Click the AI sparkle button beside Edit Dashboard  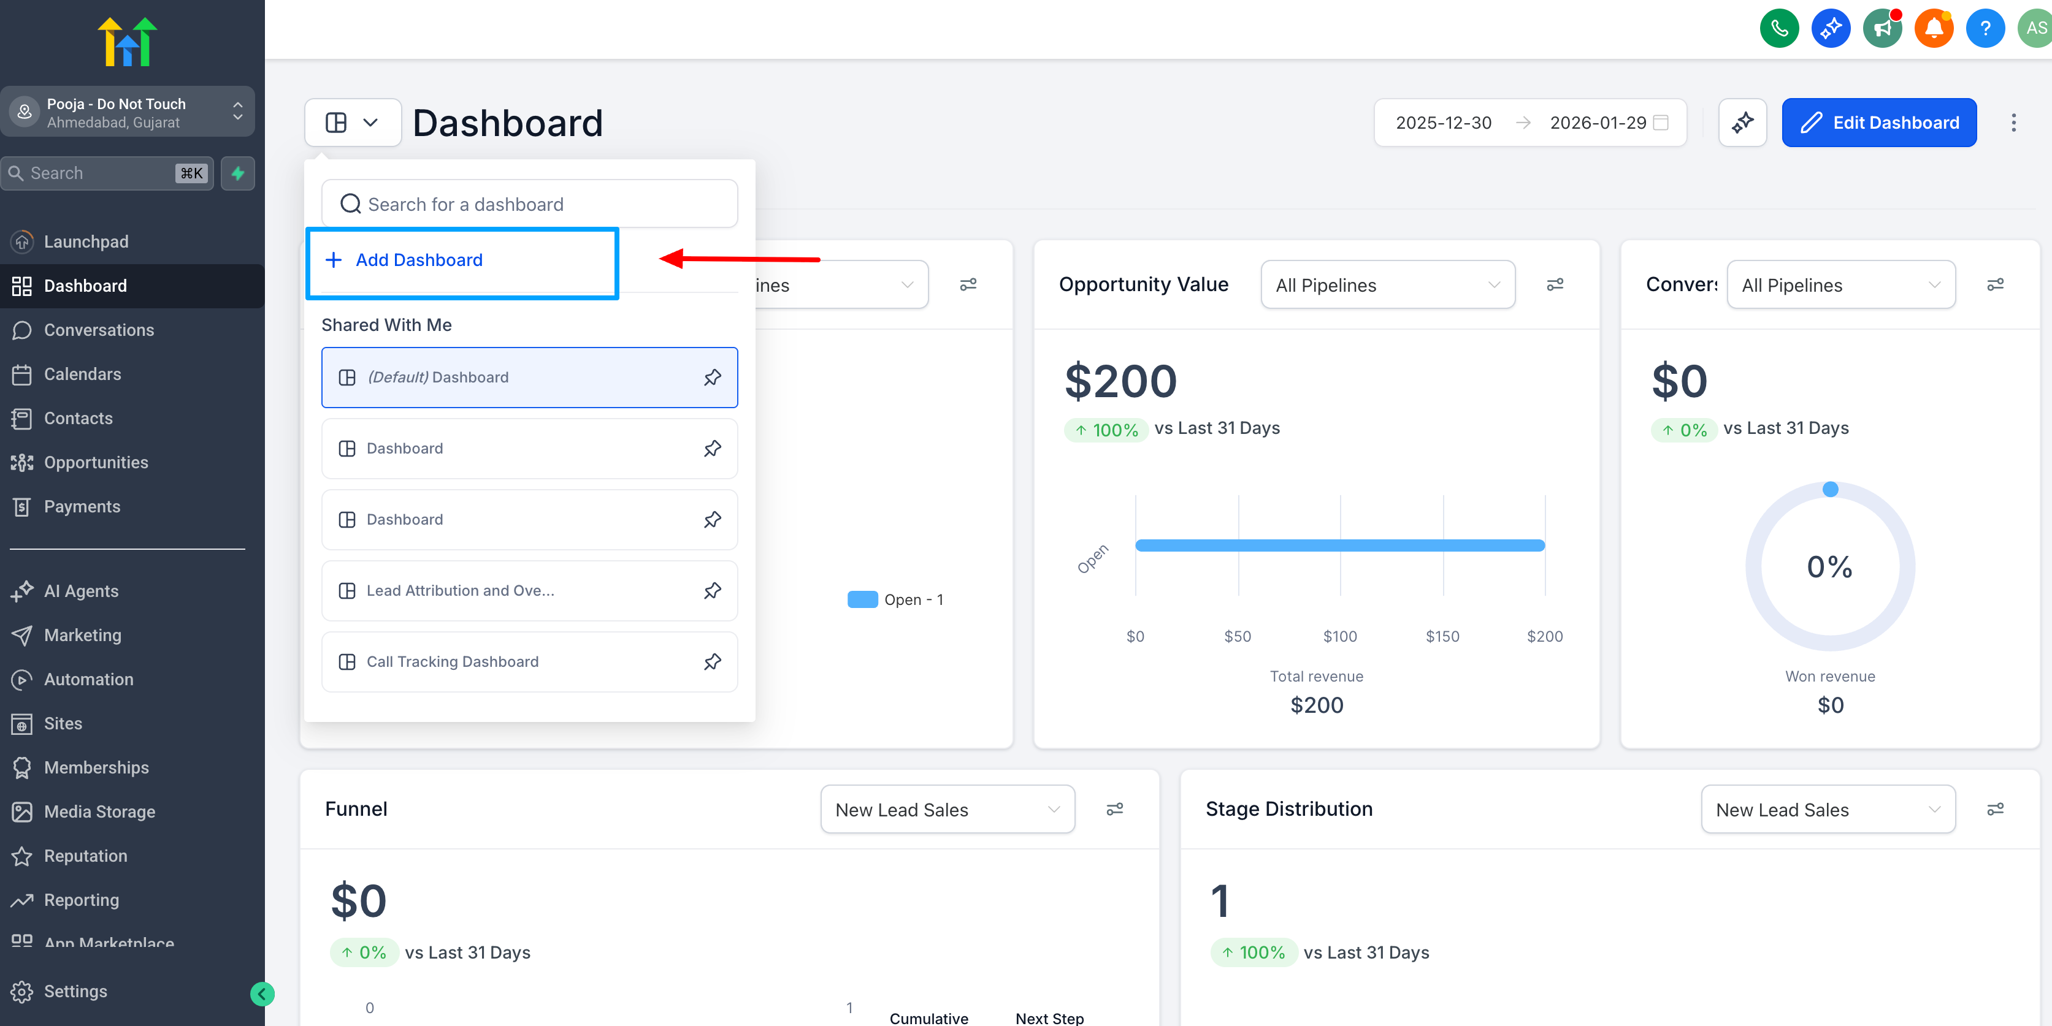tap(1742, 123)
